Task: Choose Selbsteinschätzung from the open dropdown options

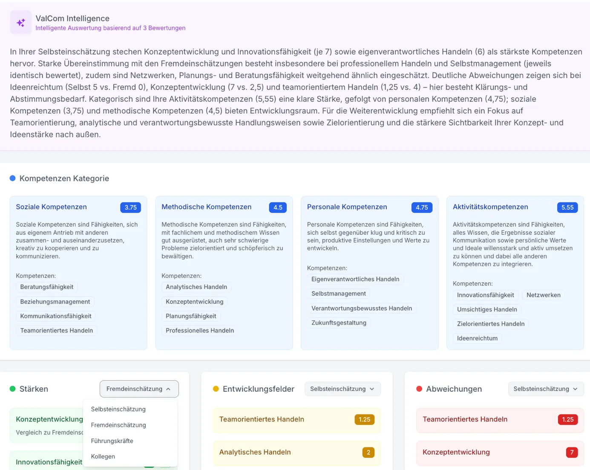Action: tap(118, 409)
